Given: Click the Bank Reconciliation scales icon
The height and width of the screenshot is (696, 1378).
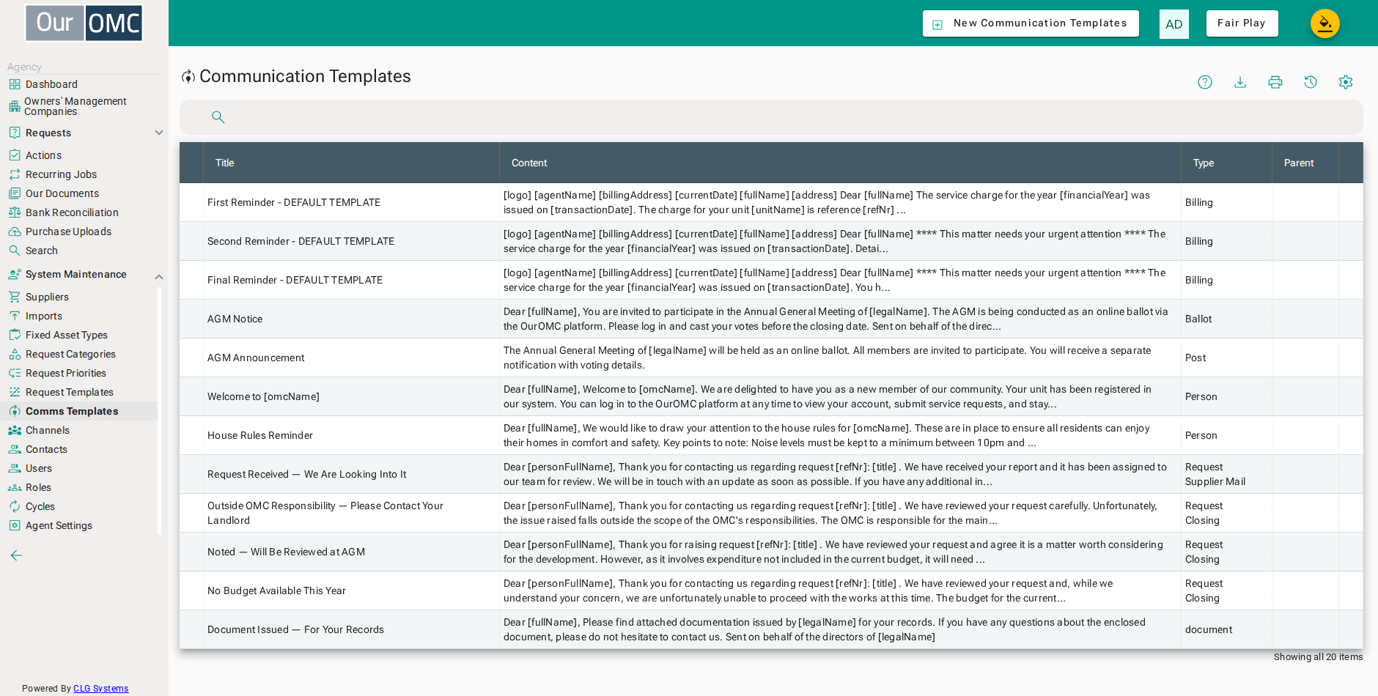Looking at the screenshot, I should coord(15,212).
